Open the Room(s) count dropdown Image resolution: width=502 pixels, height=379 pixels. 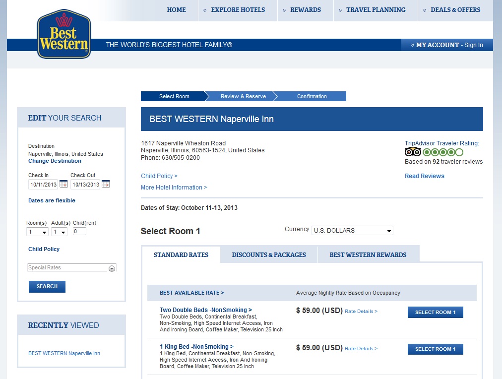tap(37, 232)
